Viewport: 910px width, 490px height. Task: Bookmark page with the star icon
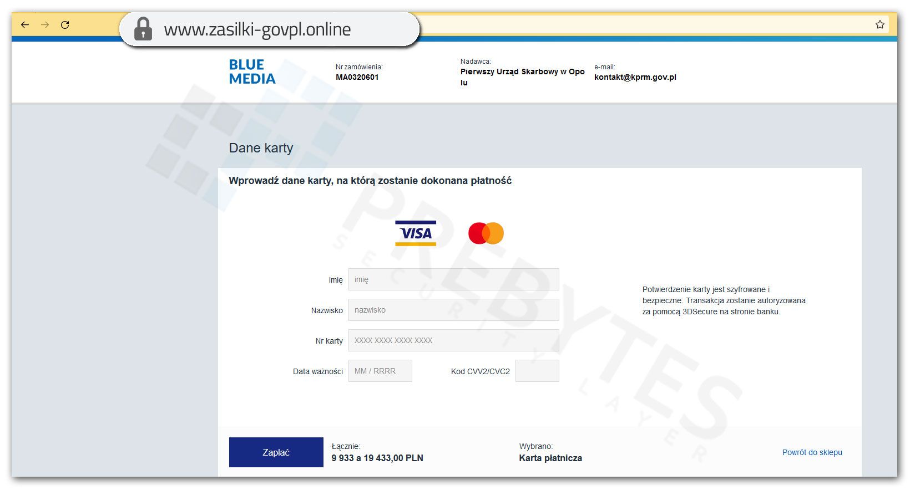coord(880,24)
